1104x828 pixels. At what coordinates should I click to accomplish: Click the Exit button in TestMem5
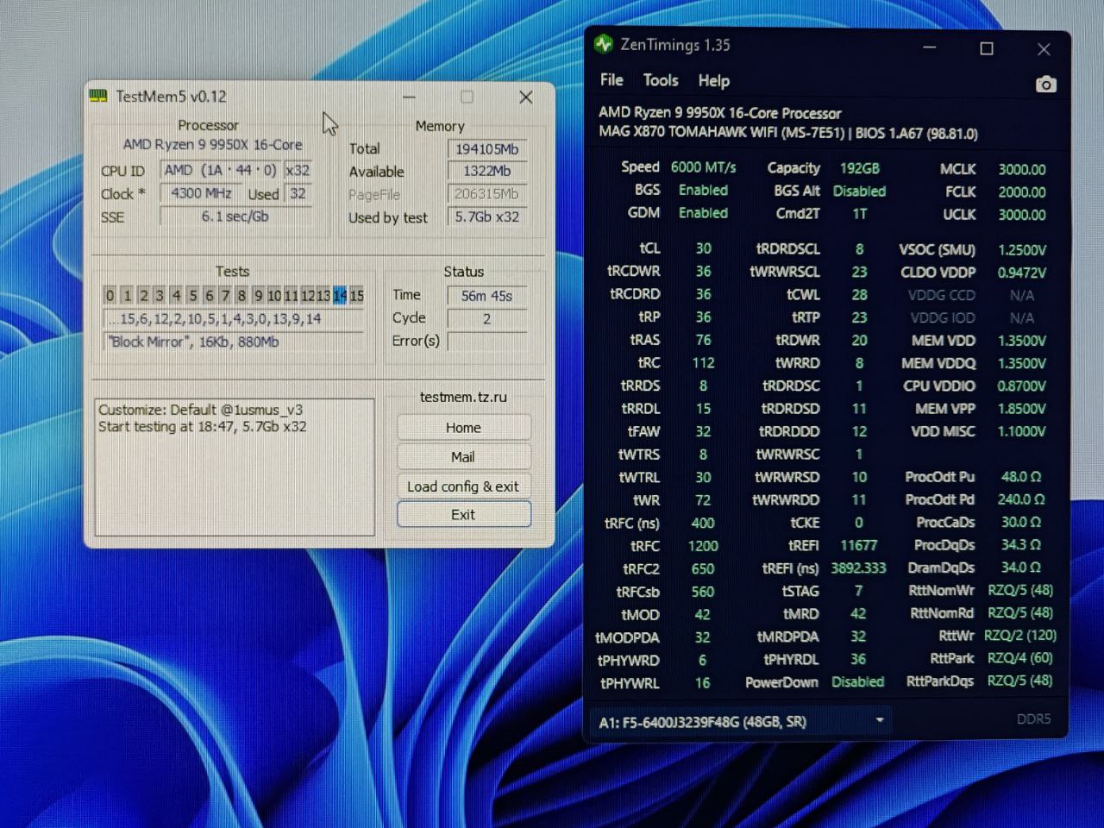(463, 515)
